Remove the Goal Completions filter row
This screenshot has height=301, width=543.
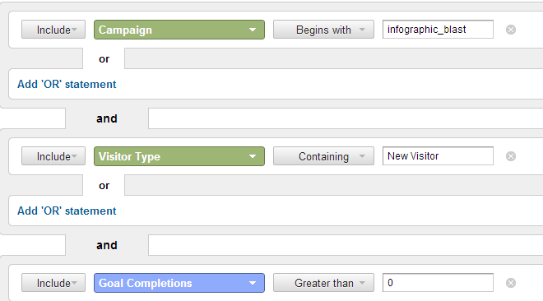[x=511, y=283]
